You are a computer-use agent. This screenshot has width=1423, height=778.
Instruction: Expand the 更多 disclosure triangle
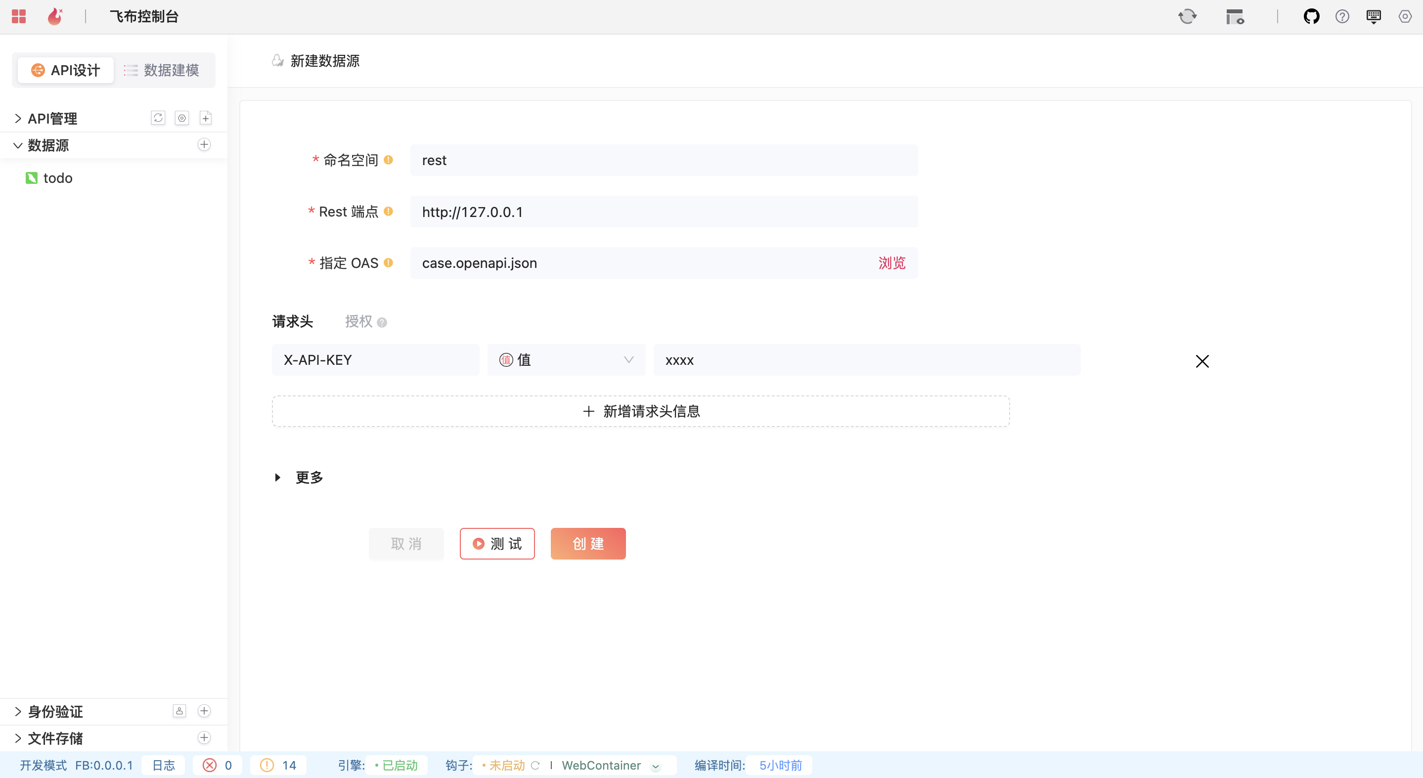pos(277,477)
